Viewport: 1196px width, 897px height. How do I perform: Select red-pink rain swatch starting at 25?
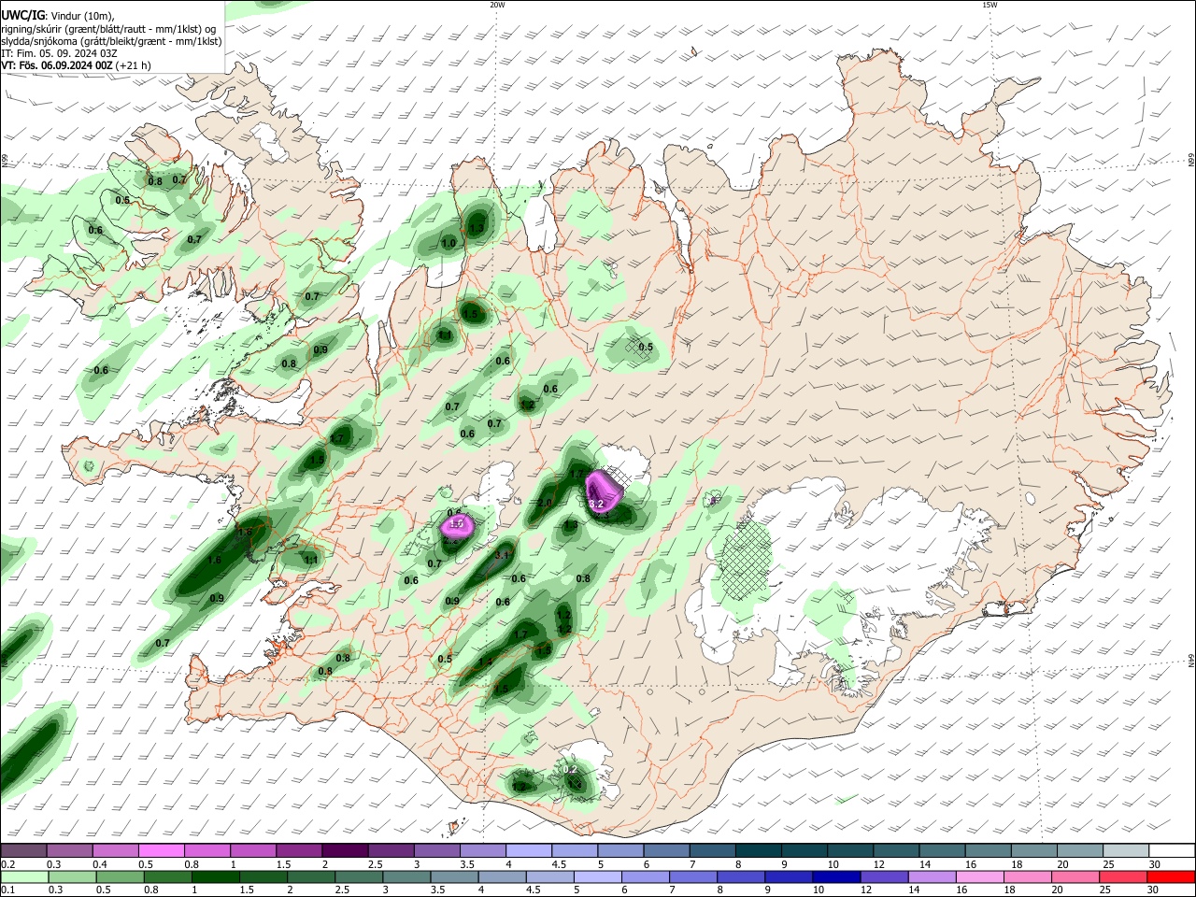coord(1123,876)
